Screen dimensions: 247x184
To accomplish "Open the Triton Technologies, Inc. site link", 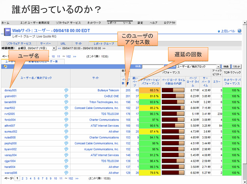I will point(104,102).
